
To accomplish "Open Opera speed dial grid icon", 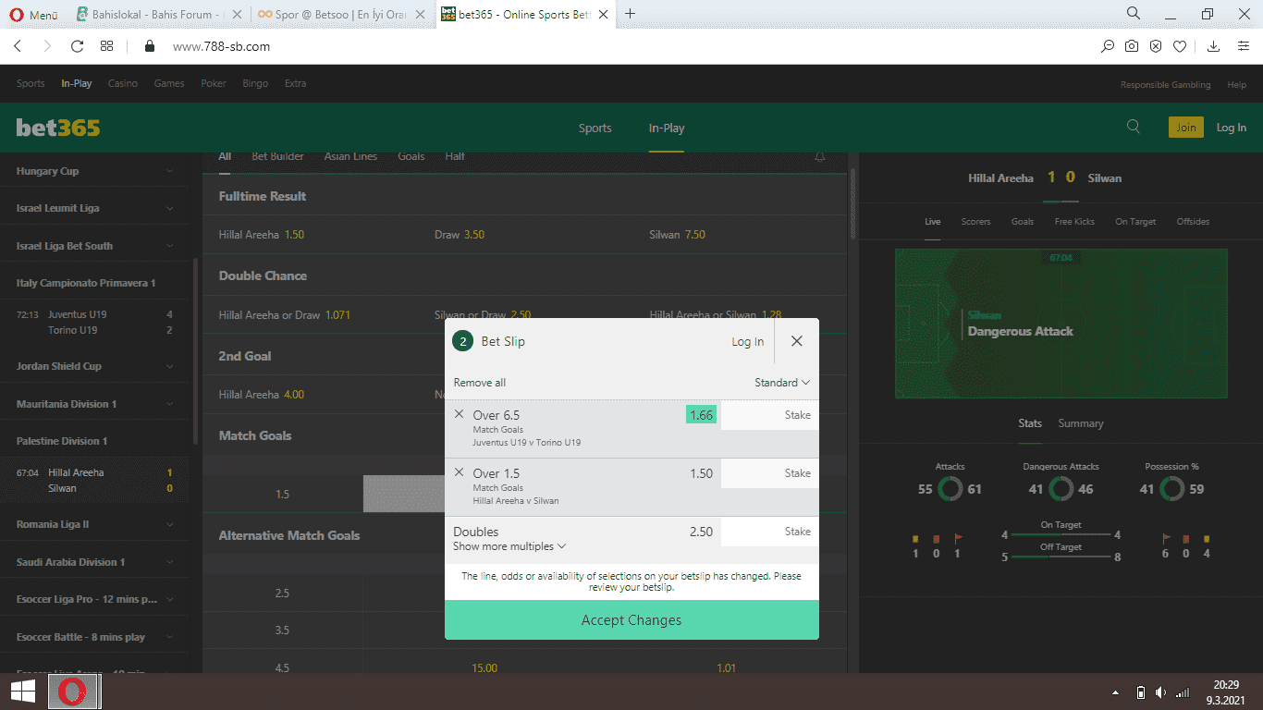I will [x=107, y=46].
